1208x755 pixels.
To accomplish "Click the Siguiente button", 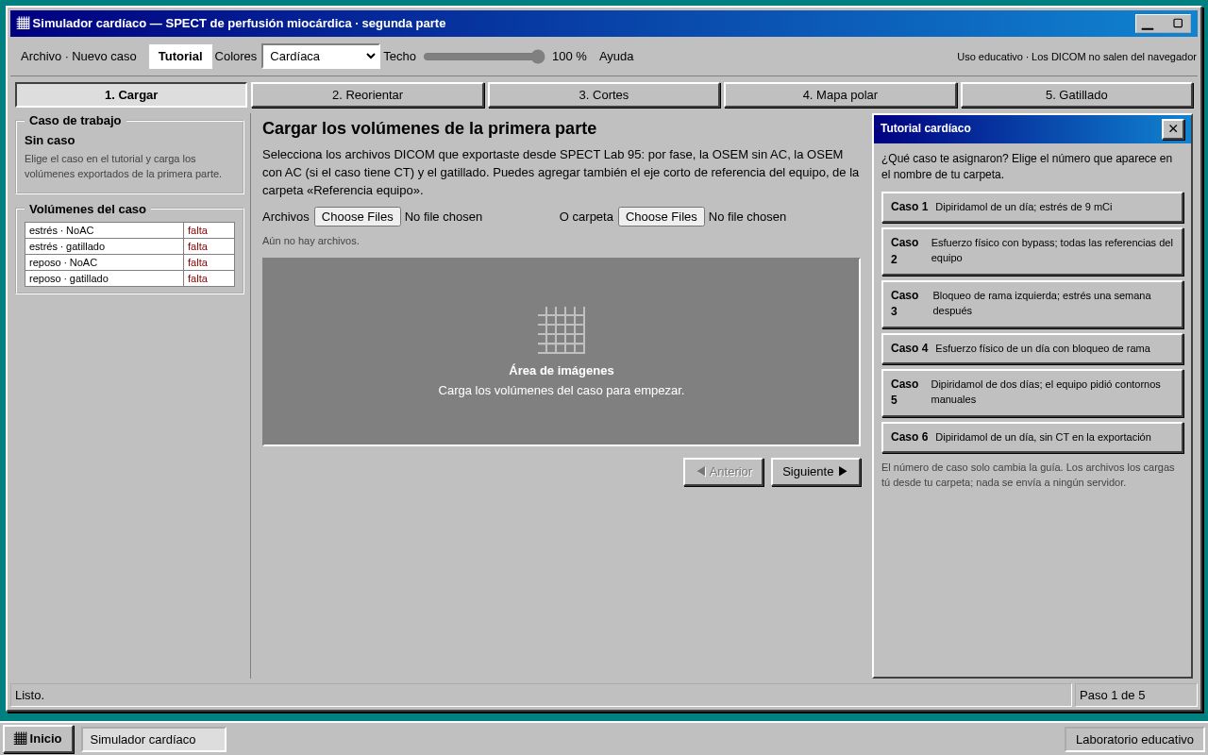I will pyautogui.click(x=815, y=472).
